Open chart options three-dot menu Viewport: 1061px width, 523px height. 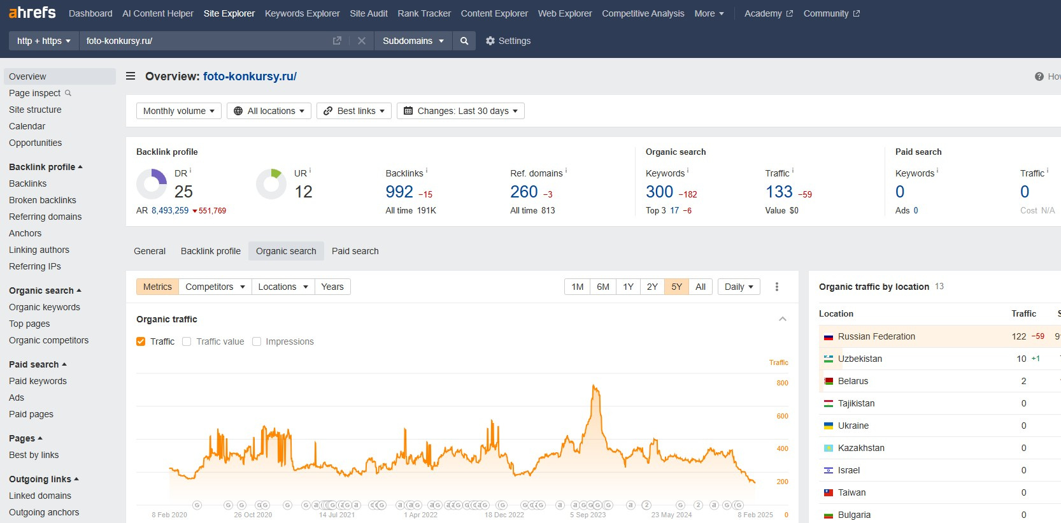[x=777, y=287]
